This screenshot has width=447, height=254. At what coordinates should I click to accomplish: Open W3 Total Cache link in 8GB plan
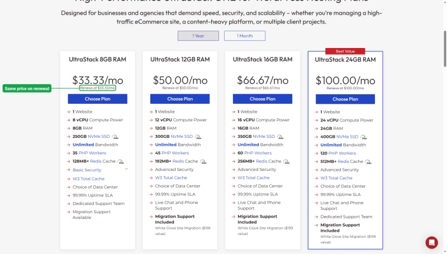(x=89, y=179)
